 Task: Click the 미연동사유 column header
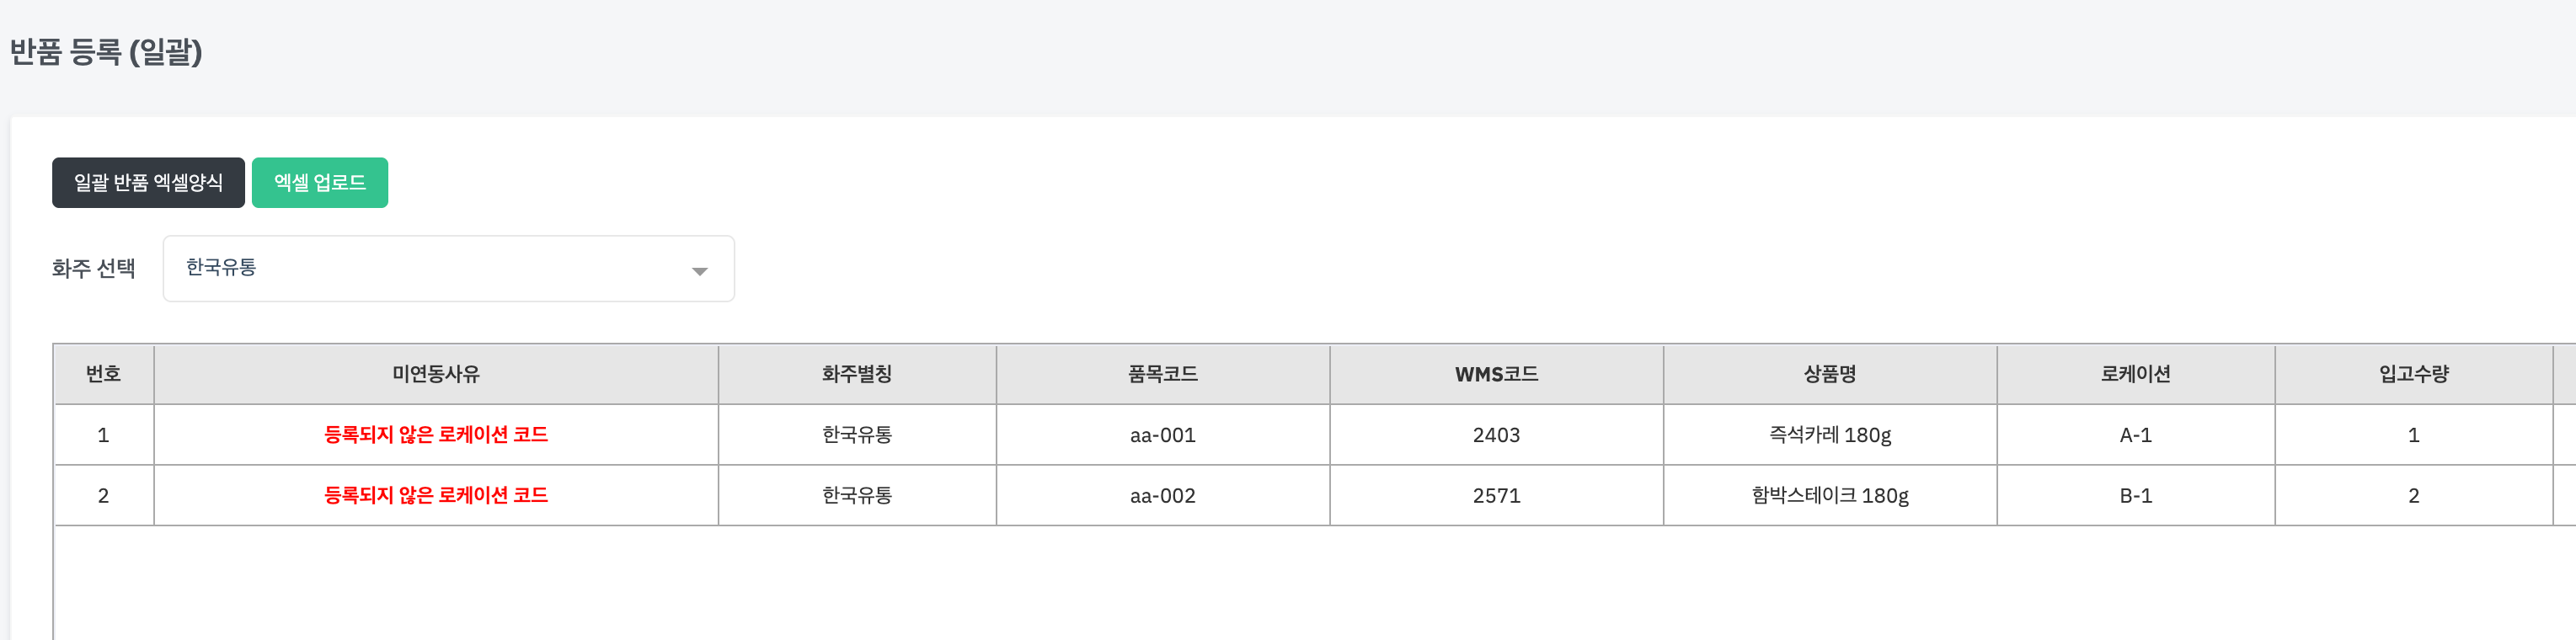436,374
